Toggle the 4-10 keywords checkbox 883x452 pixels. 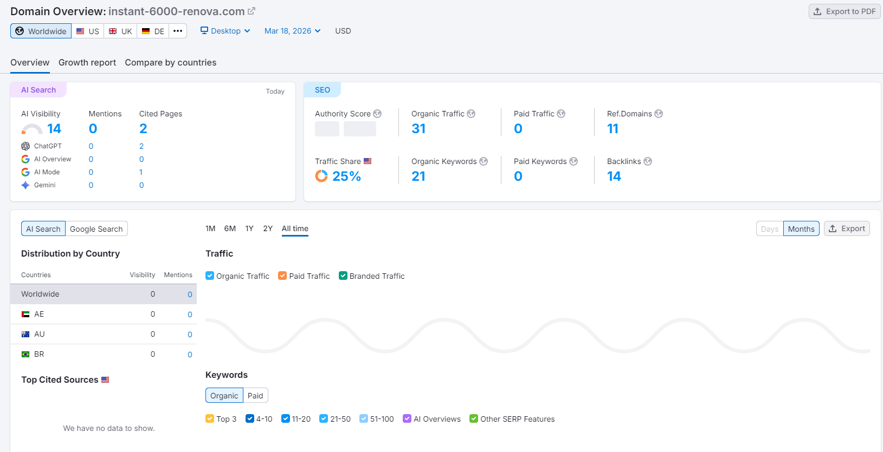click(x=250, y=418)
